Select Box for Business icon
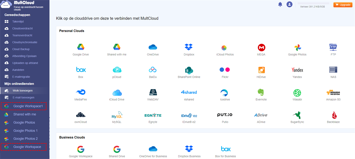 [x=225, y=149]
